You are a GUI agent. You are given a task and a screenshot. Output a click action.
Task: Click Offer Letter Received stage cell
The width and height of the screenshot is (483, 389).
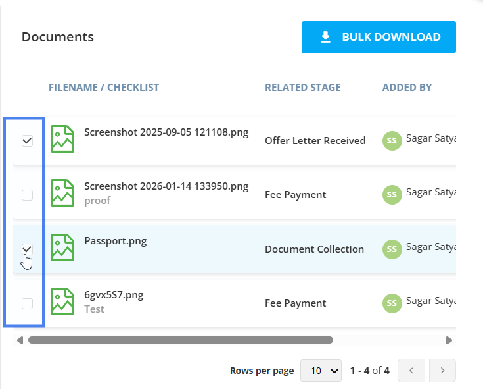click(x=315, y=141)
